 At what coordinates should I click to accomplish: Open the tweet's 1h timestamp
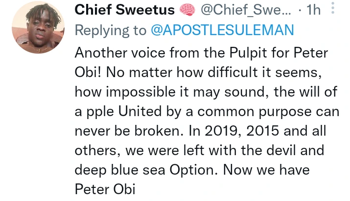(x=313, y=10)
